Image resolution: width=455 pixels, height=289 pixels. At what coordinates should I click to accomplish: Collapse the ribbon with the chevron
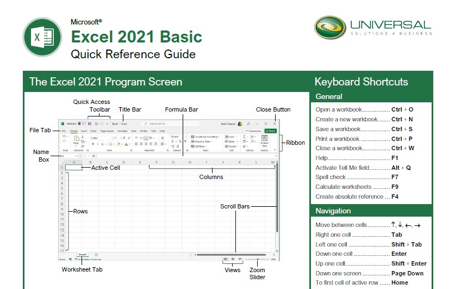[275, 150]
